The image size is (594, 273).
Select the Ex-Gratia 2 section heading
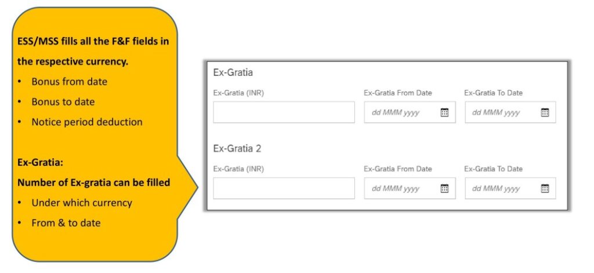237,148
